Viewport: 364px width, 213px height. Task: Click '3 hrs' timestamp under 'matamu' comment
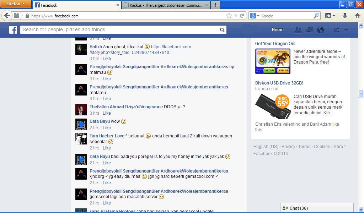[x=94, y=98]
